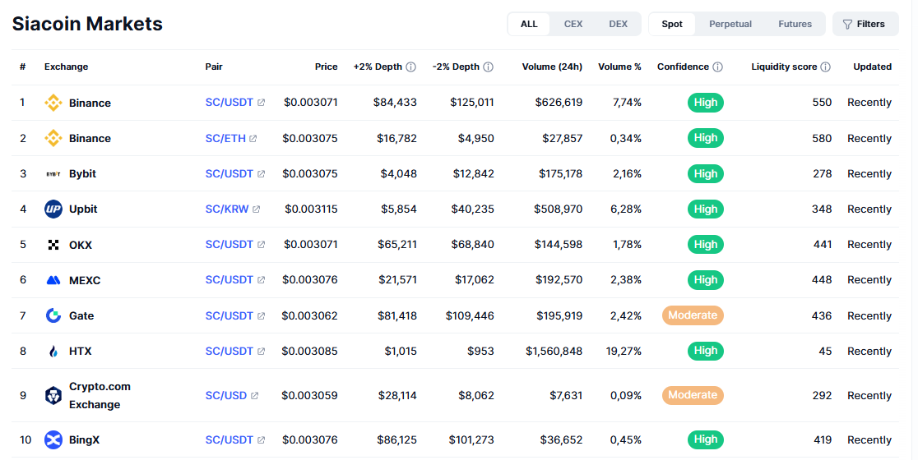The image size is (918, 460).
Task: Click external link icon beside Bybit SC/USDT
Action: coord(261,174)
